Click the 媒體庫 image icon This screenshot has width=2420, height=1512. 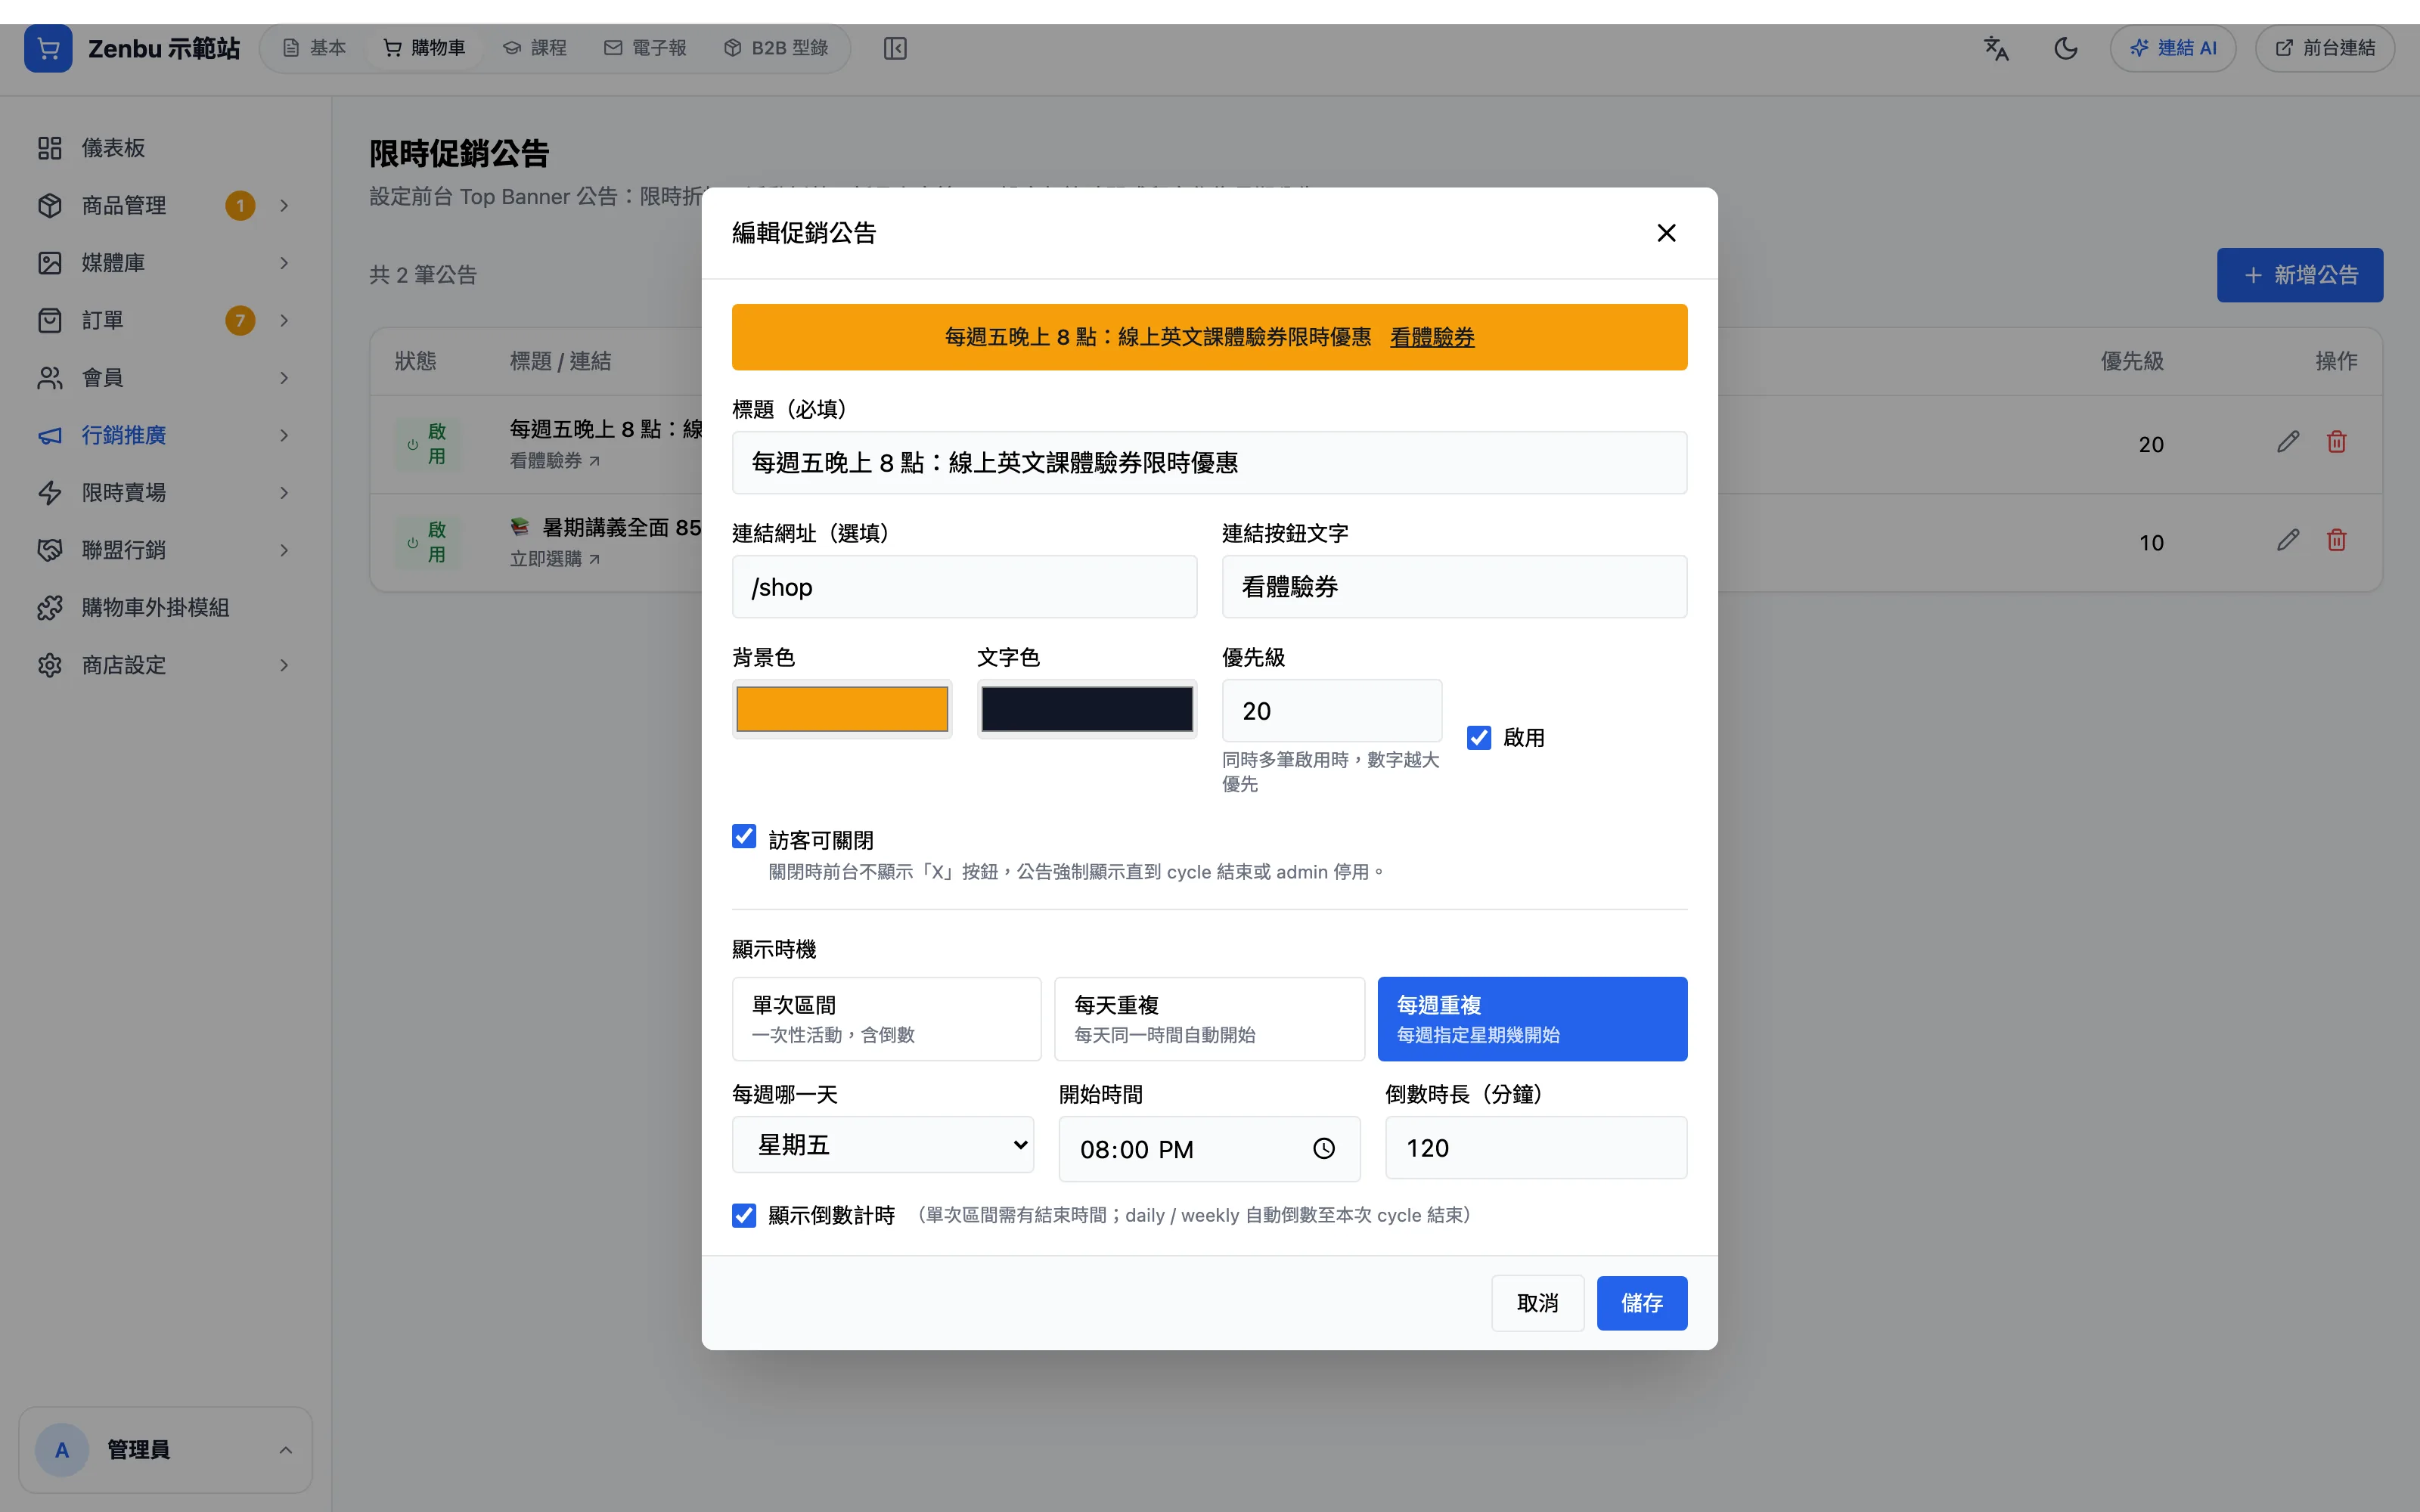point(50,263)
